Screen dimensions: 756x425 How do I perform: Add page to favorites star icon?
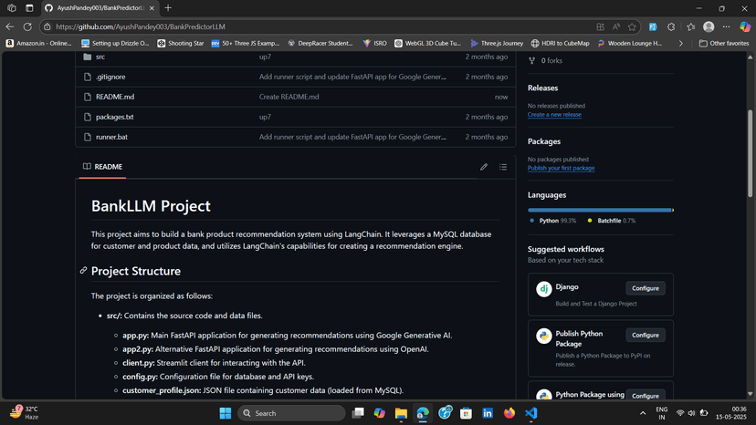point(632,27)
